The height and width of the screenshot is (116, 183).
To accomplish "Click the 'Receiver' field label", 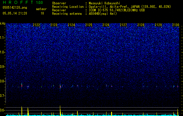I will [59, 10].
